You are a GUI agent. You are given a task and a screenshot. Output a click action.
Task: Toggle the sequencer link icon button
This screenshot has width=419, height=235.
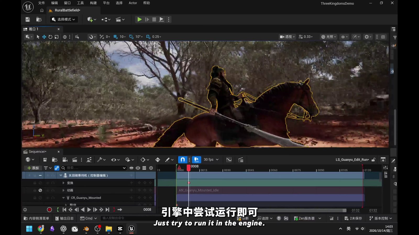pos(57,168)
